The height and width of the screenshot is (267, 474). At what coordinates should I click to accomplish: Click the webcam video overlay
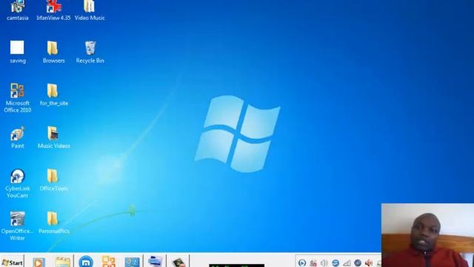(427, 235)
